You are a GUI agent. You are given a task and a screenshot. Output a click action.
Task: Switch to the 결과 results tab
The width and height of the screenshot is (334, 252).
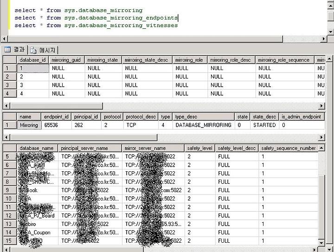[x=14, y=50]
